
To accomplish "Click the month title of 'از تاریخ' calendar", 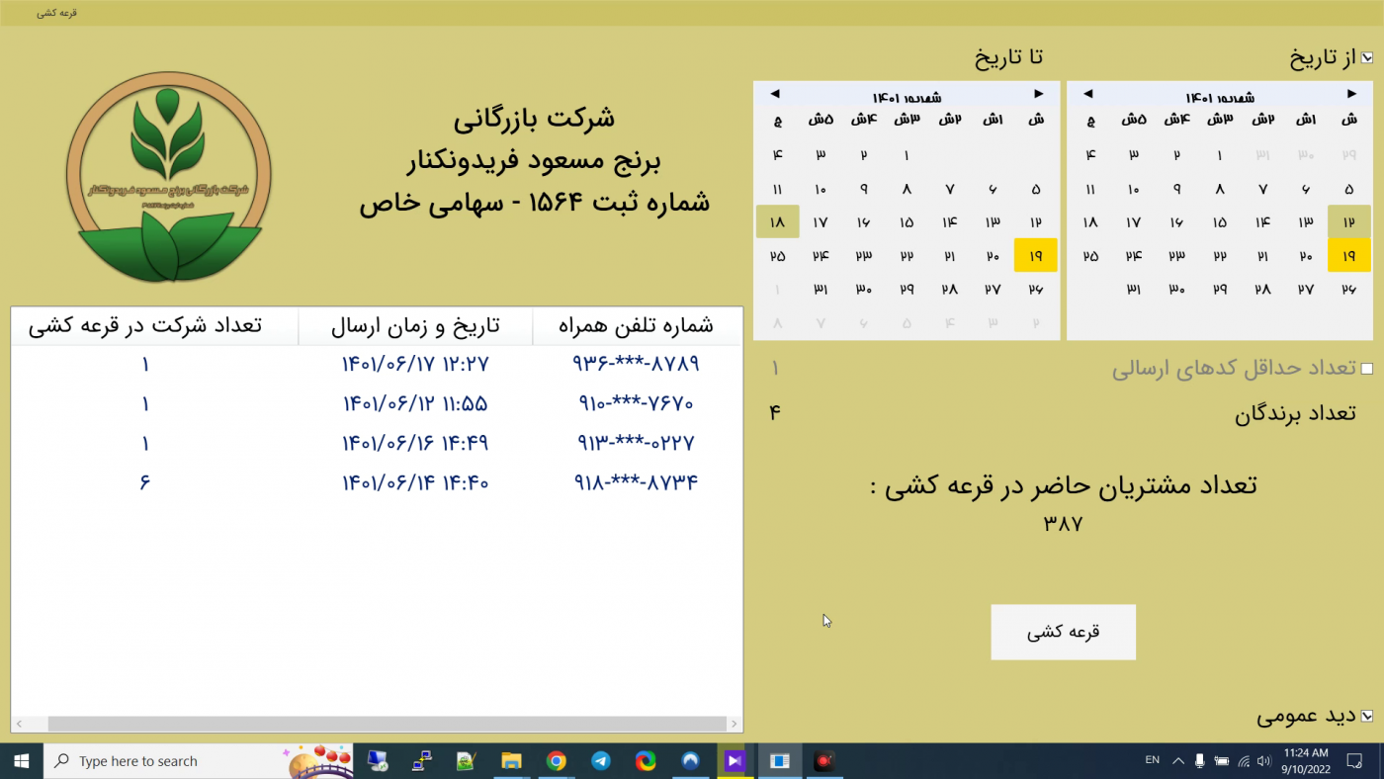I will click(1220, 97).
